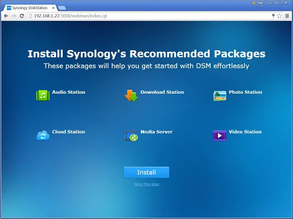The height and width of the screenshot is (219, 293).
Task: Click the Media Server label
Action: pos(157,132)
